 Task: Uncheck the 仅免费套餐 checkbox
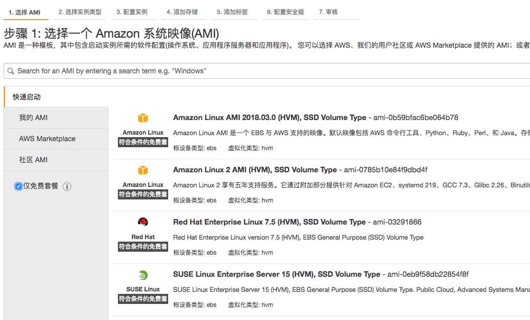point(18,186)
